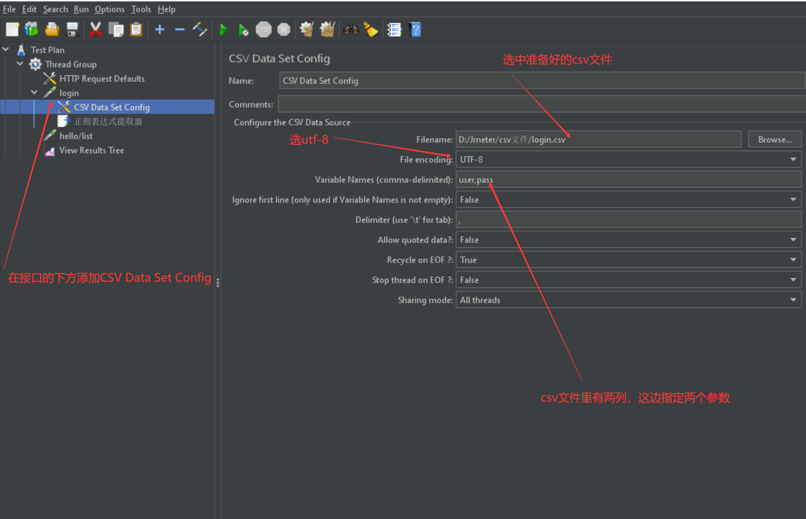Click the Test Plan flask icon in tree
The width and height of the screenshot is (806, 519).
21,50
